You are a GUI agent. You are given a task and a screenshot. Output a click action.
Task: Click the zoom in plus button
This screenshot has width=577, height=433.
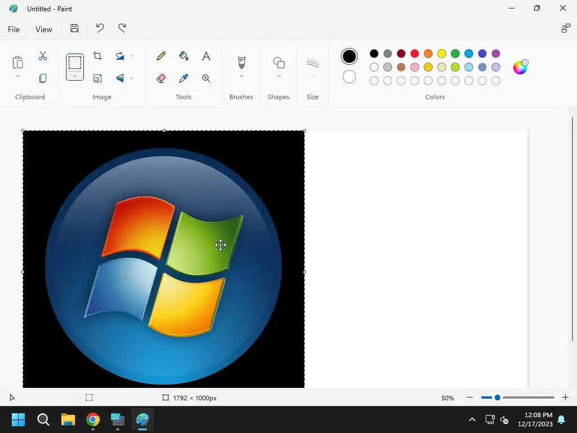click(566, 397)
